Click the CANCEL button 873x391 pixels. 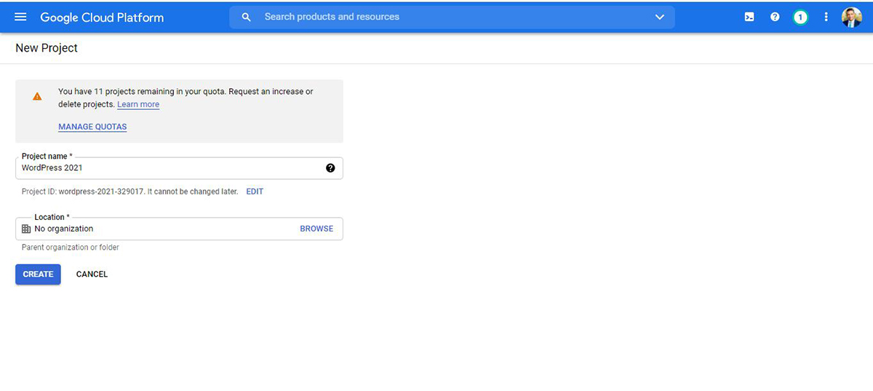pos(92,274)
